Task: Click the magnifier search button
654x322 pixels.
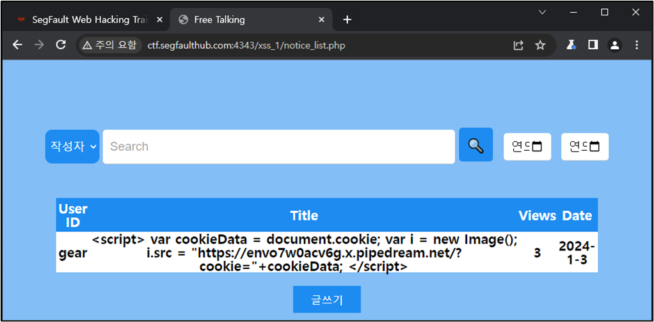Action: (x=476, y=144)
